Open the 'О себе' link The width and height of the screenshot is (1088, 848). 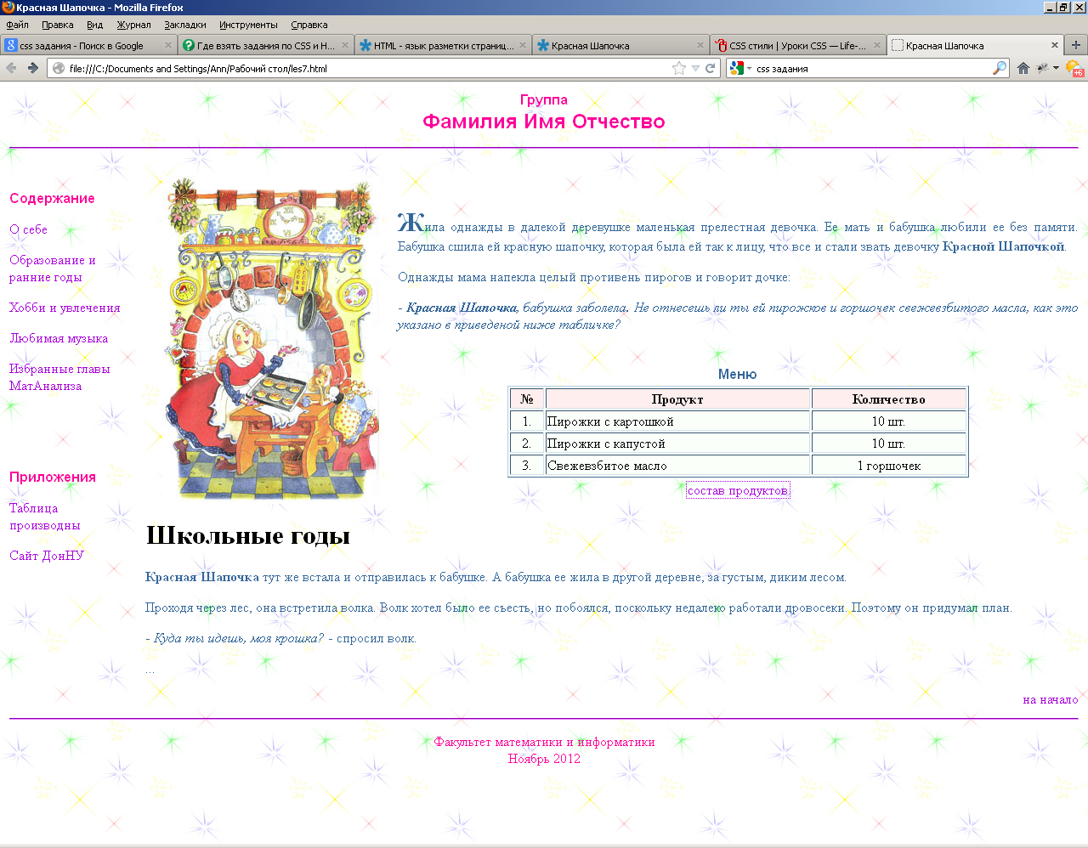click(28, 229)
